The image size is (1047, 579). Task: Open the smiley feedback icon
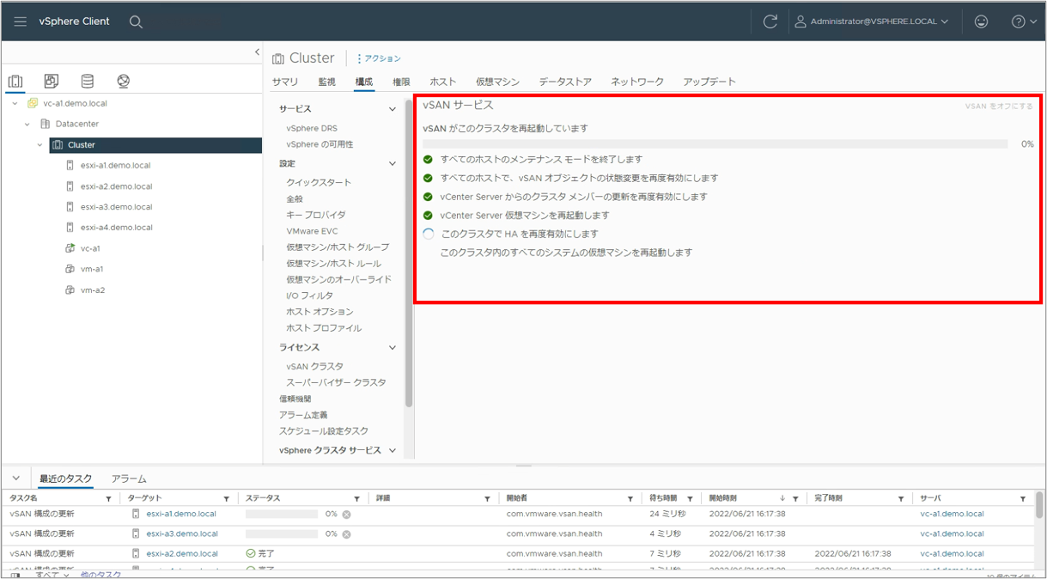[981, 21]
